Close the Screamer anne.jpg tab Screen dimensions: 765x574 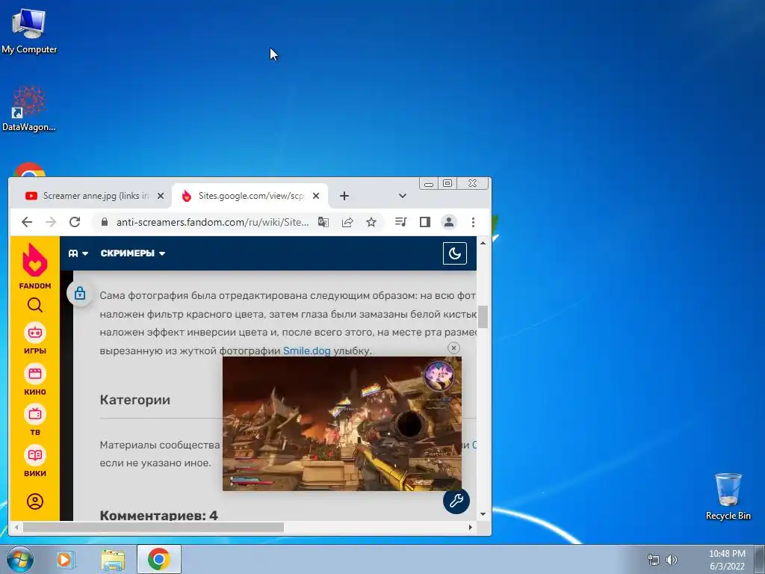[x=160, y=196]
